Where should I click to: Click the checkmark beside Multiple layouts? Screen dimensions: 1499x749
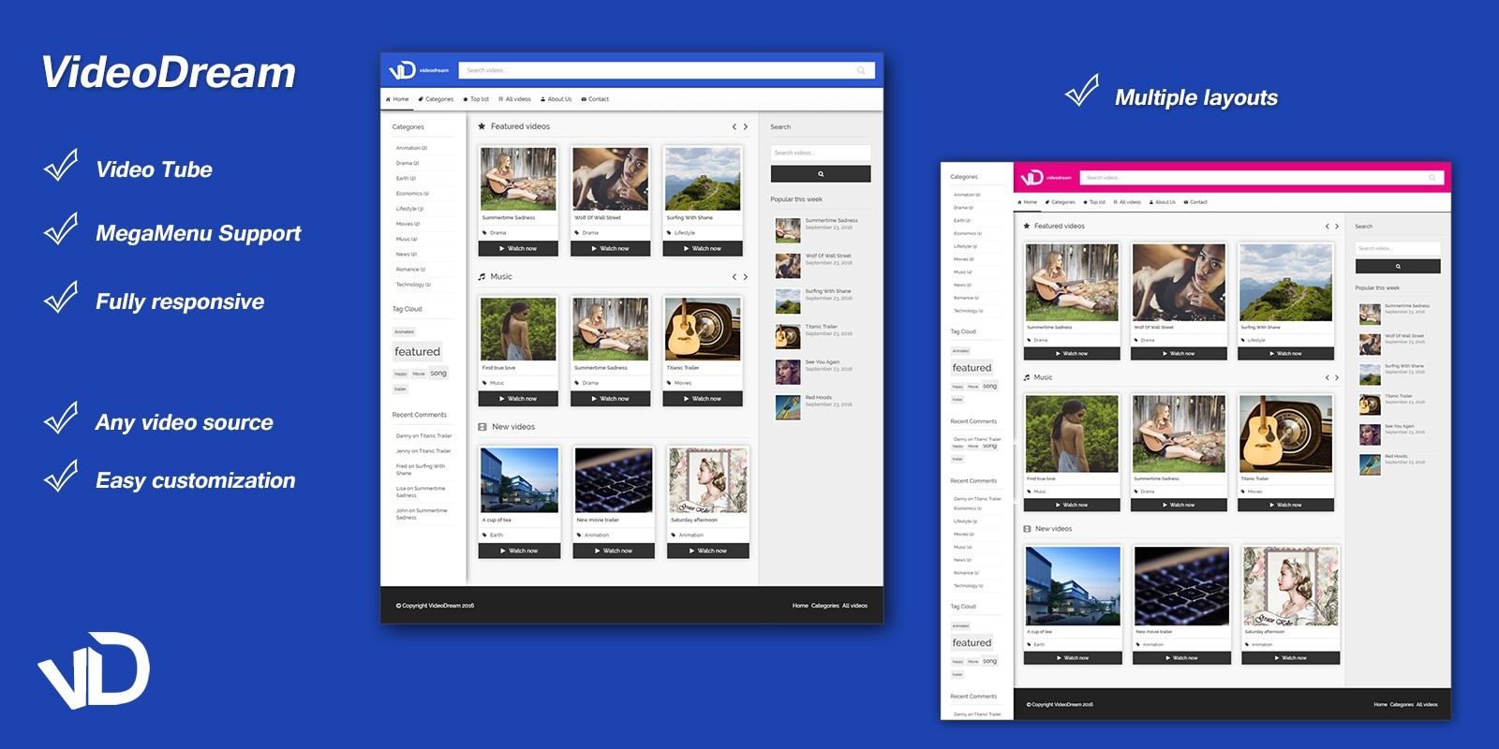point(1082,91)
